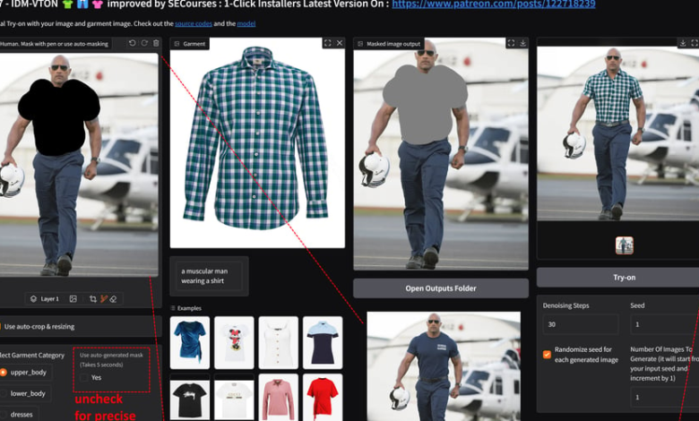The width and height of the screenshot is (699, 421).
Task: Select the eraser tool
Action: point(113,299)
